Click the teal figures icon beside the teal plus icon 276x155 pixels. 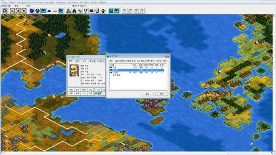116,11
